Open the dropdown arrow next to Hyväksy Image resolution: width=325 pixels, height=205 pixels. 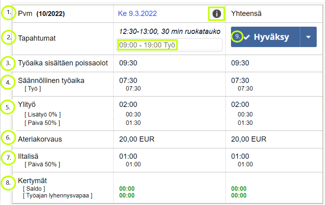[x=309, y=37]
